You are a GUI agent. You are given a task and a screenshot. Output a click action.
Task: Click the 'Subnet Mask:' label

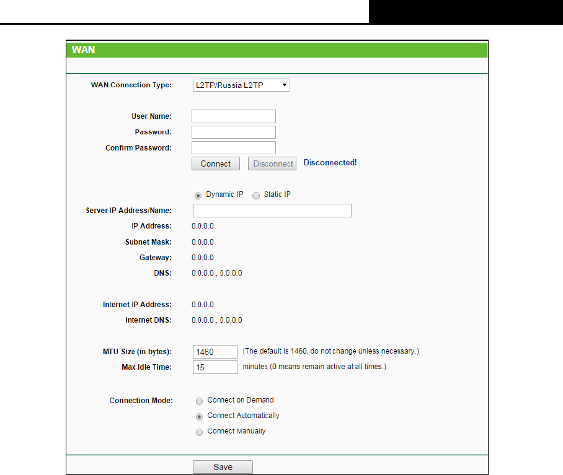pyautogui.click(x=148, y=242)
